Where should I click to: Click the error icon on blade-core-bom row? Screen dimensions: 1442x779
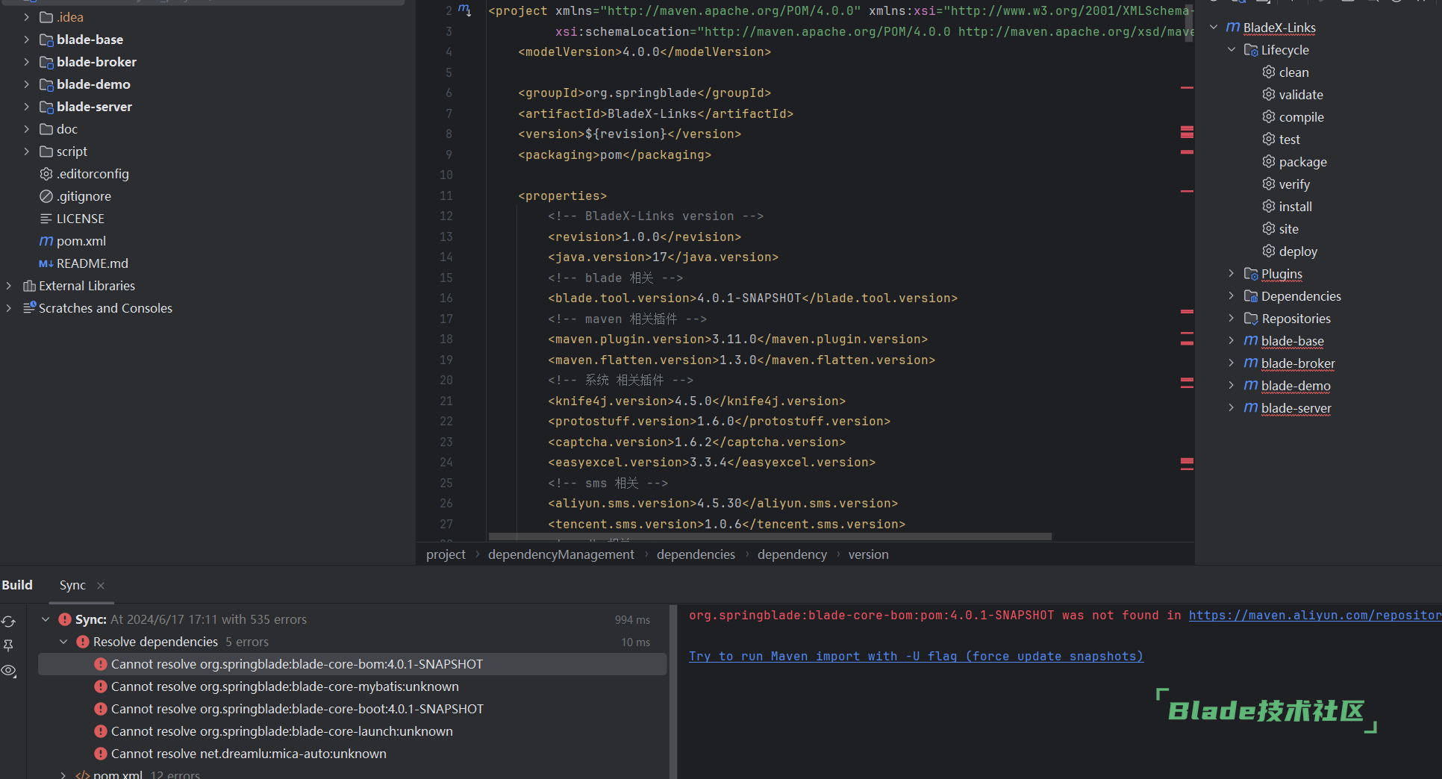101,664
